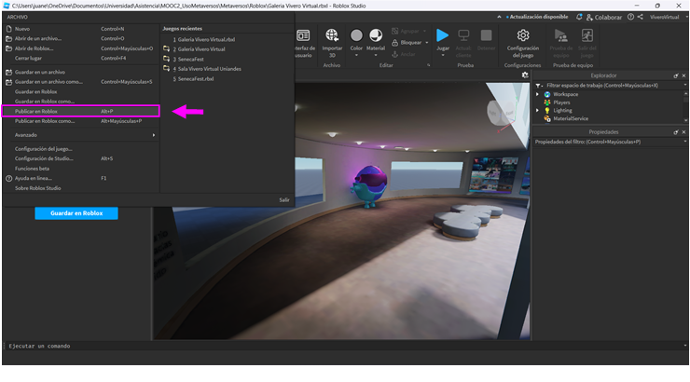Click the Configuración del juego gear icon

pyautogui.click(x=523, y=35)
